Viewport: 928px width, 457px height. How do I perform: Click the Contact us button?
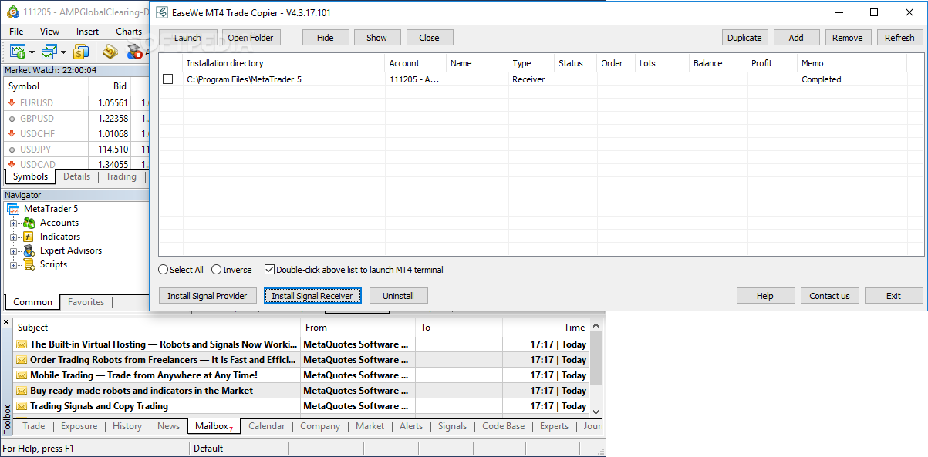pyautogui.click(x=830, y=296)
